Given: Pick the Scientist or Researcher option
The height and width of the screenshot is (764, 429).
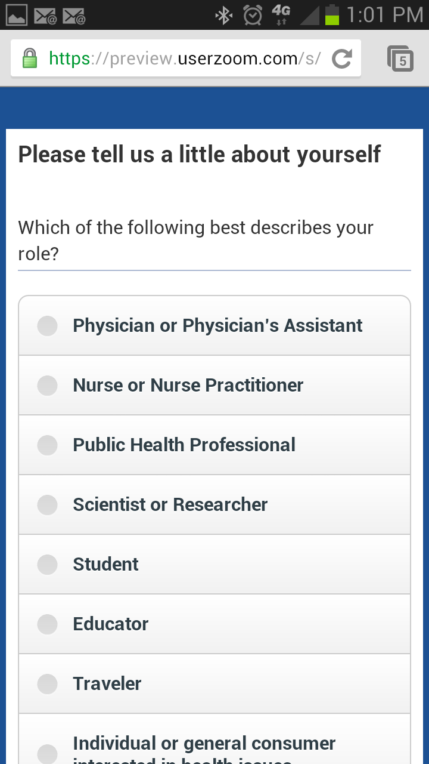Looking at the screenshot, I should pyautogui.click(x=48, y=505).
